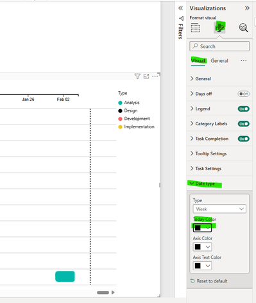Click the Design legend black dot
This screenshot has width=256, height=303.
pyautogui.click(x=120, y=110)
